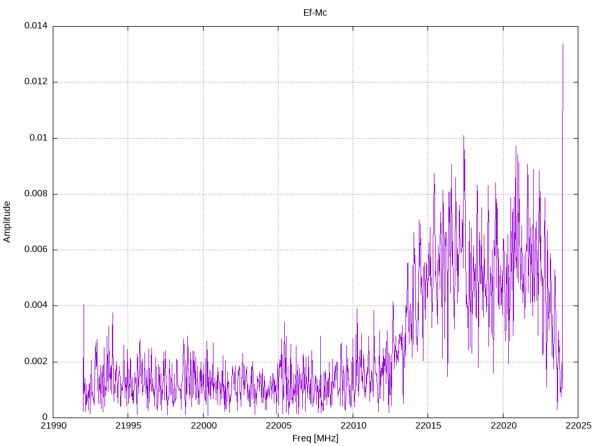Click the 22000 x-axis tick label
This screenshot has width=594, height=446.
[x=203, y=427]
